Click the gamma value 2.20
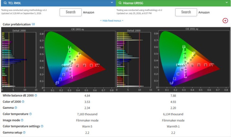Screen dimensions: 231x137 (173, 108)
